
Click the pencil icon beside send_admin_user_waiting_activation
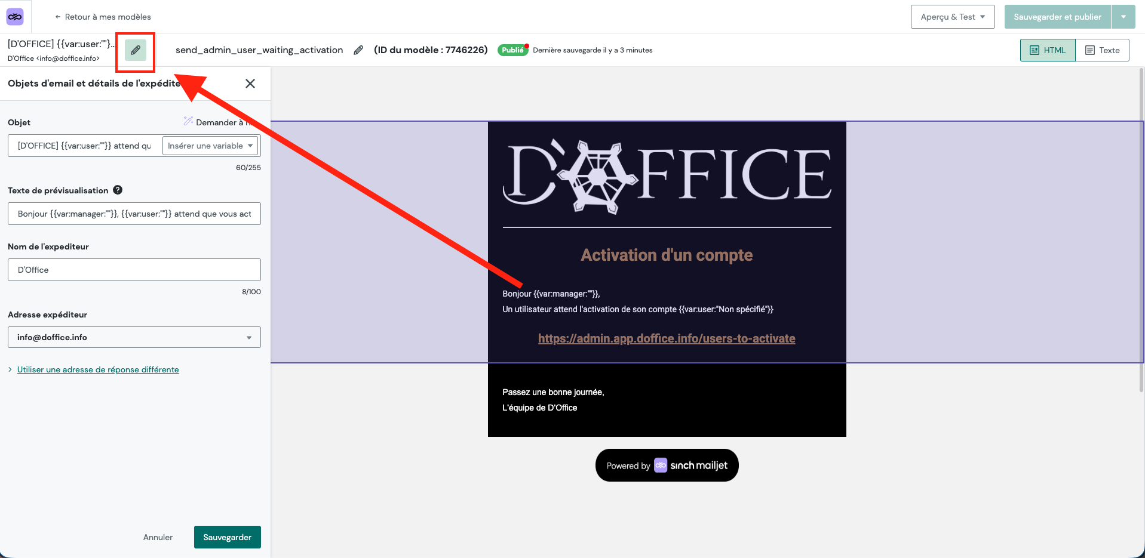358,50
